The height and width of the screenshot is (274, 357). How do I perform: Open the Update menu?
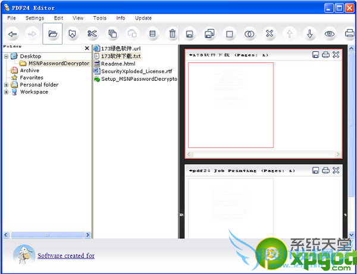point(143,18)
